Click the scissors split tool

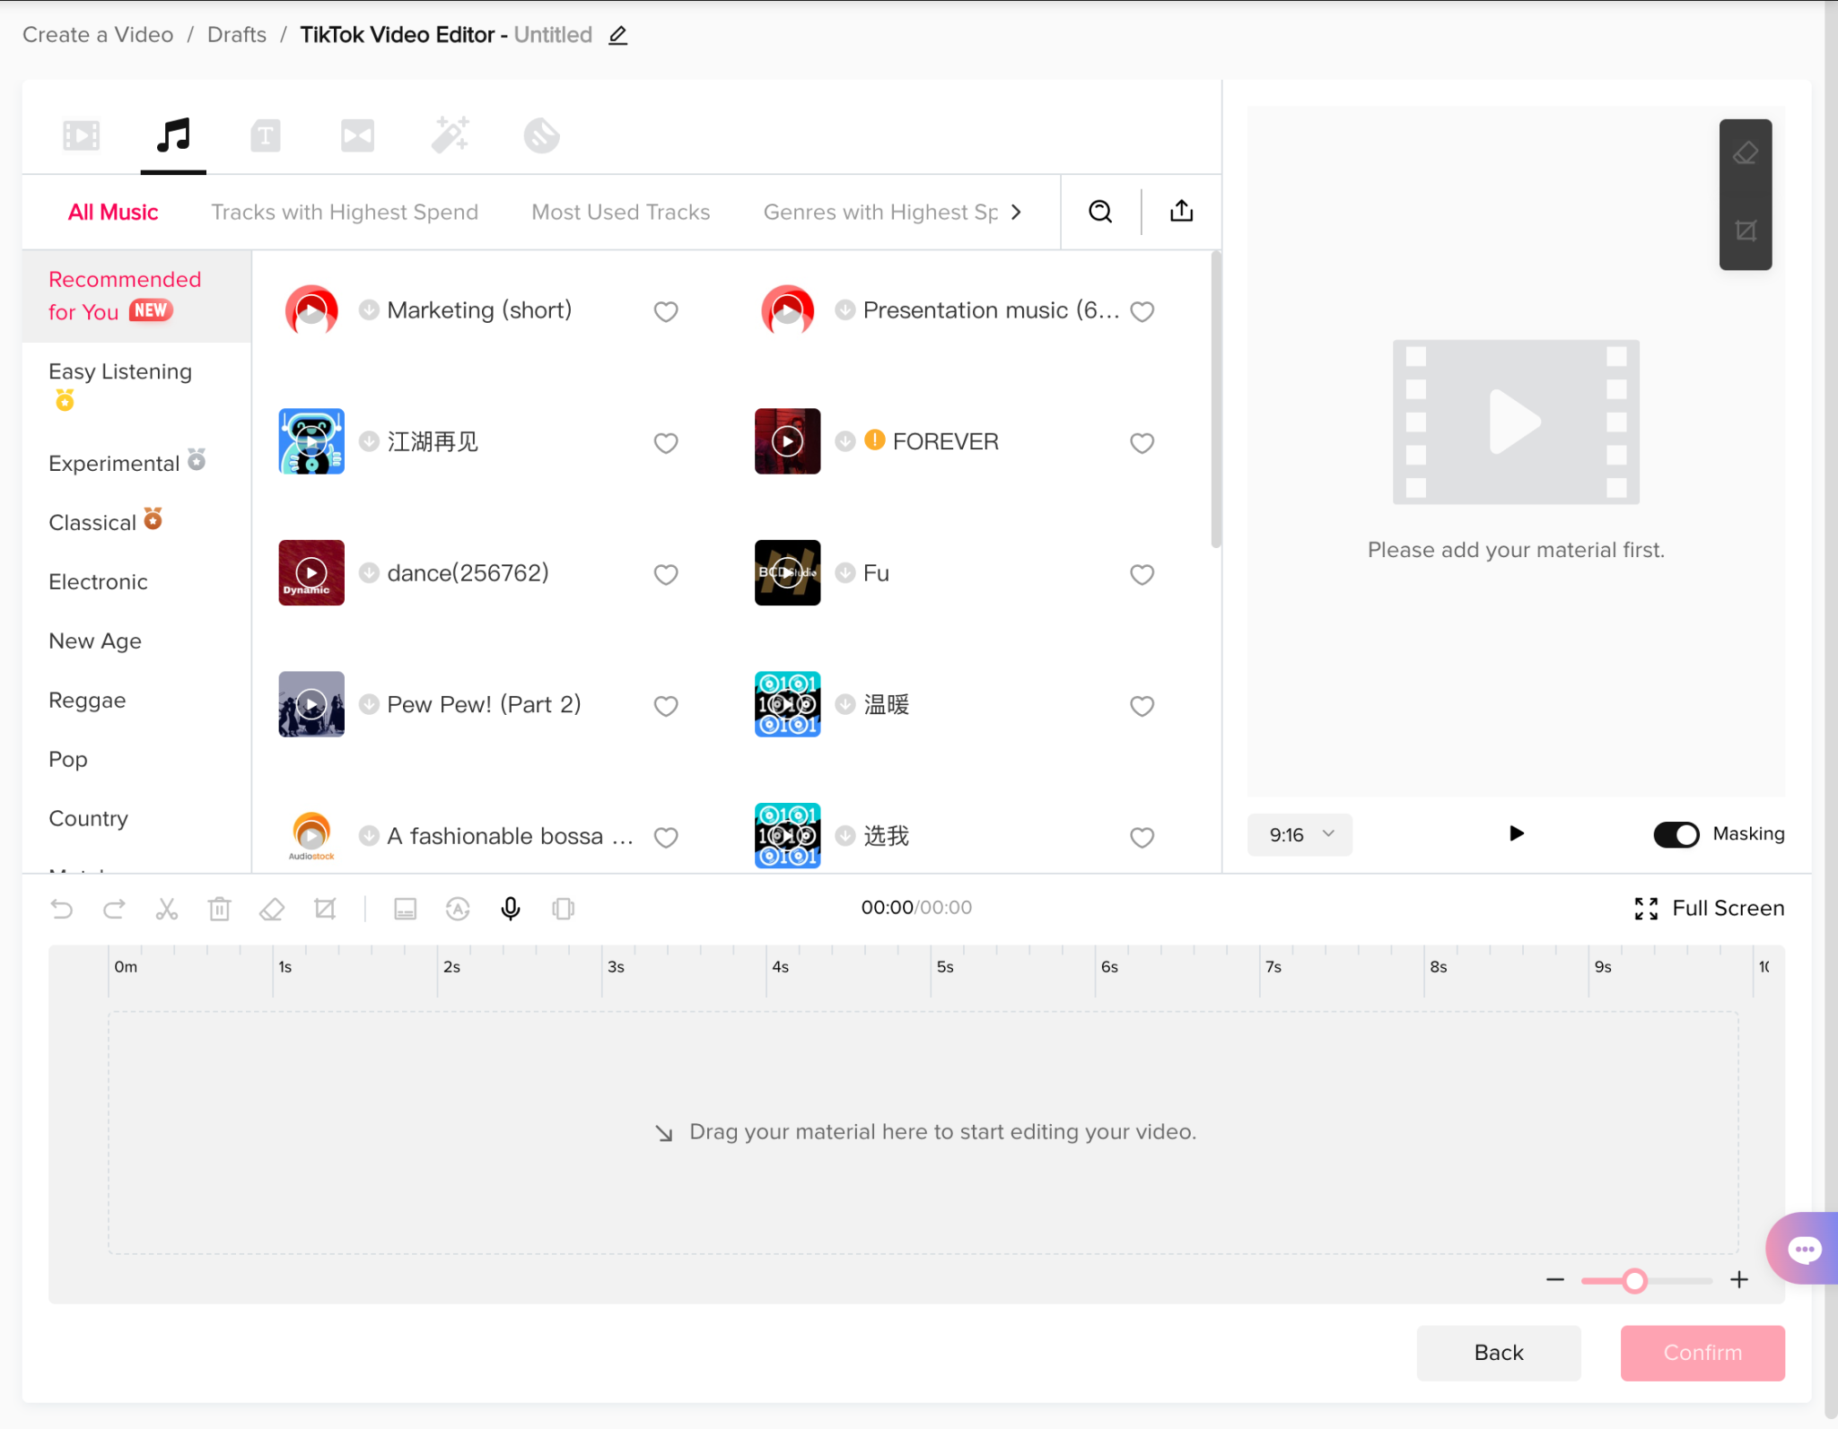click(x=167, y=909)
